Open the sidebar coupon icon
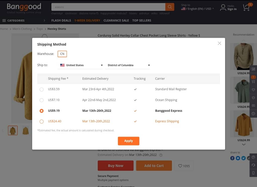Screen dimensions: 257x187 [253, 106]
